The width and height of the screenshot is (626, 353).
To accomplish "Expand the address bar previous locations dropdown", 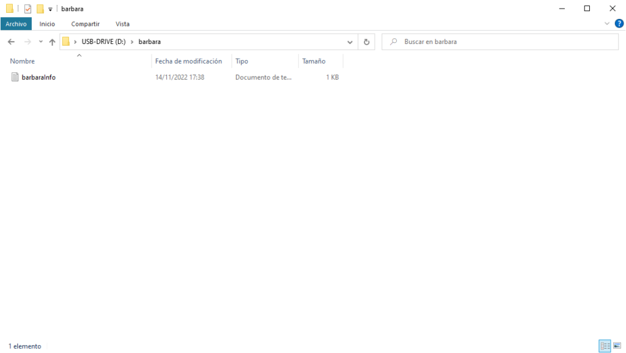I will (x=350, y=42).
